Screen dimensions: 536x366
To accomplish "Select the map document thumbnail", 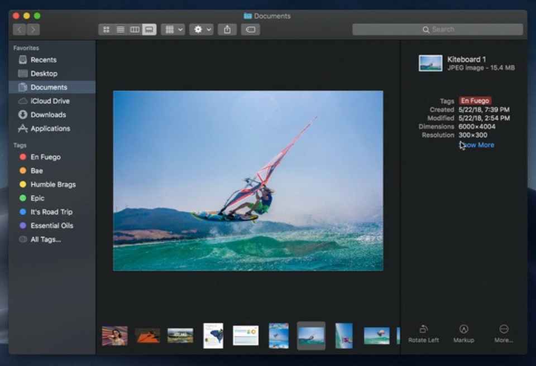I will [x=213, y=335].
